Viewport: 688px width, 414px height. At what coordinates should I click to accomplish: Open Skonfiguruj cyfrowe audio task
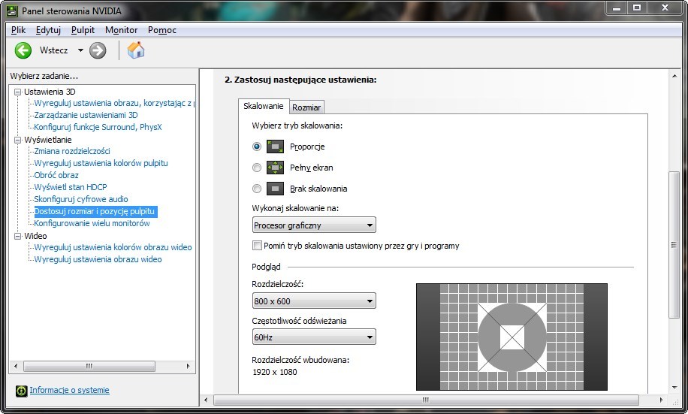pos(81,199)
